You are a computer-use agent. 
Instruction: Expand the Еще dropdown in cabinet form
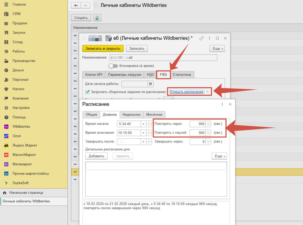(217, 49)
